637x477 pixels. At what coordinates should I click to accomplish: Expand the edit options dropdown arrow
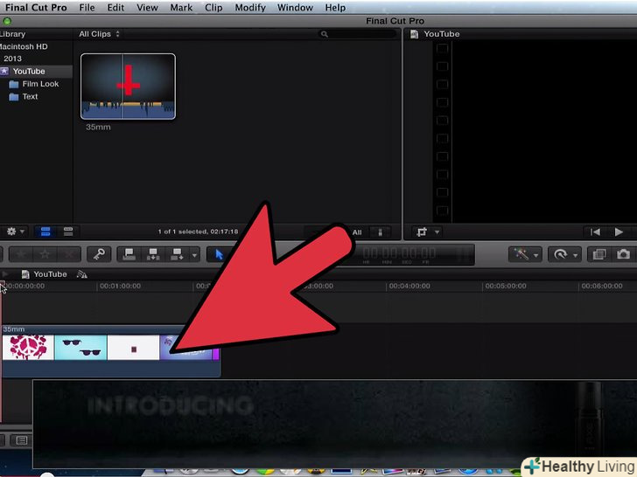(x=194, y=255)
